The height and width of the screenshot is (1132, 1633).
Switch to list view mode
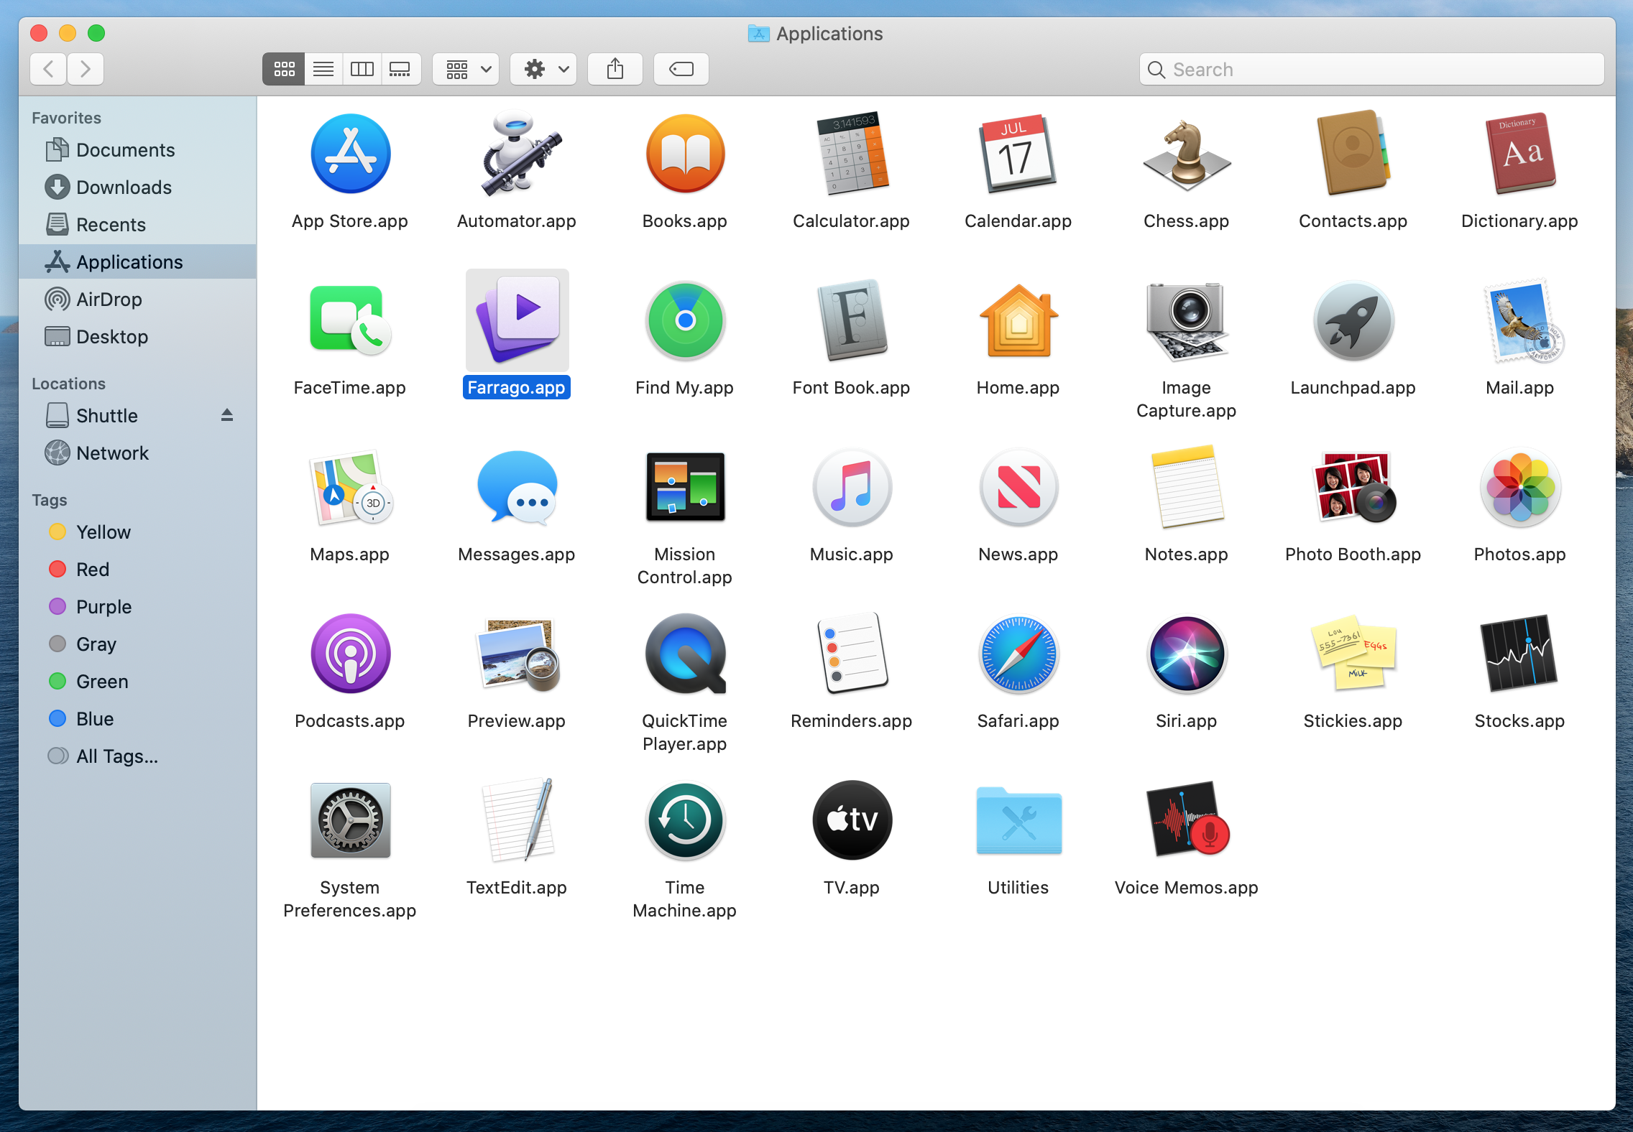[x=323, y=69]
